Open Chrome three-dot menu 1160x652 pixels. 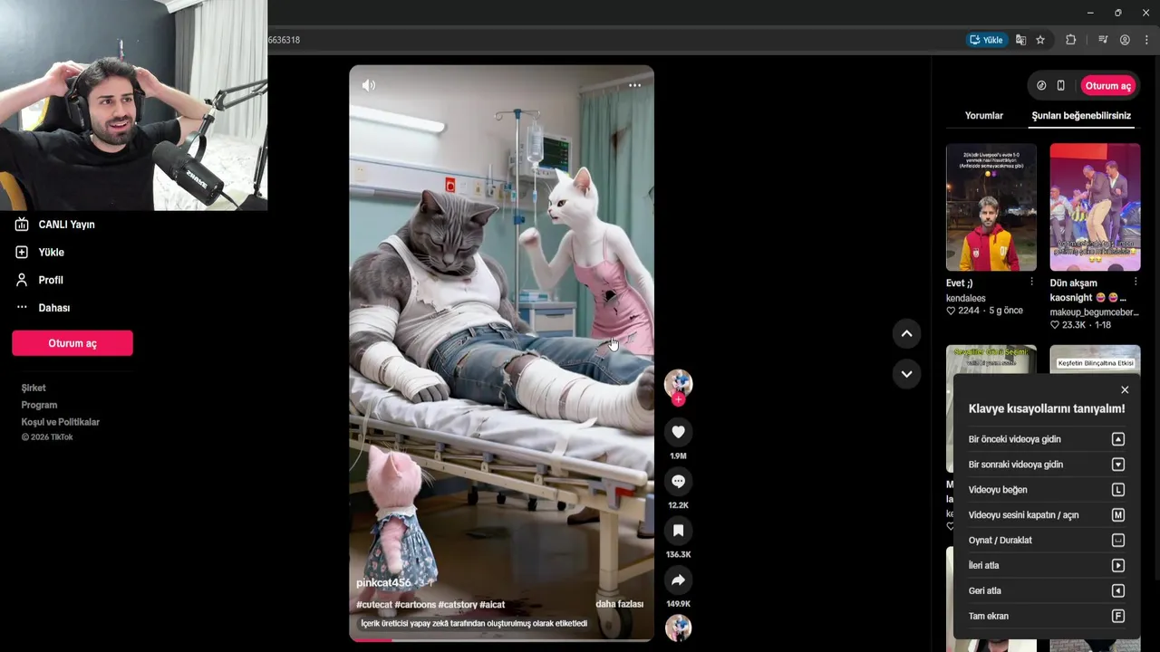(1146, 40)
